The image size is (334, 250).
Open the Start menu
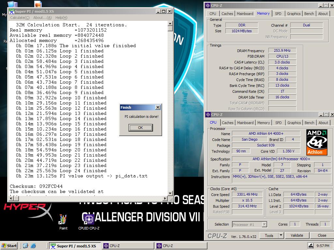point(9,246)
